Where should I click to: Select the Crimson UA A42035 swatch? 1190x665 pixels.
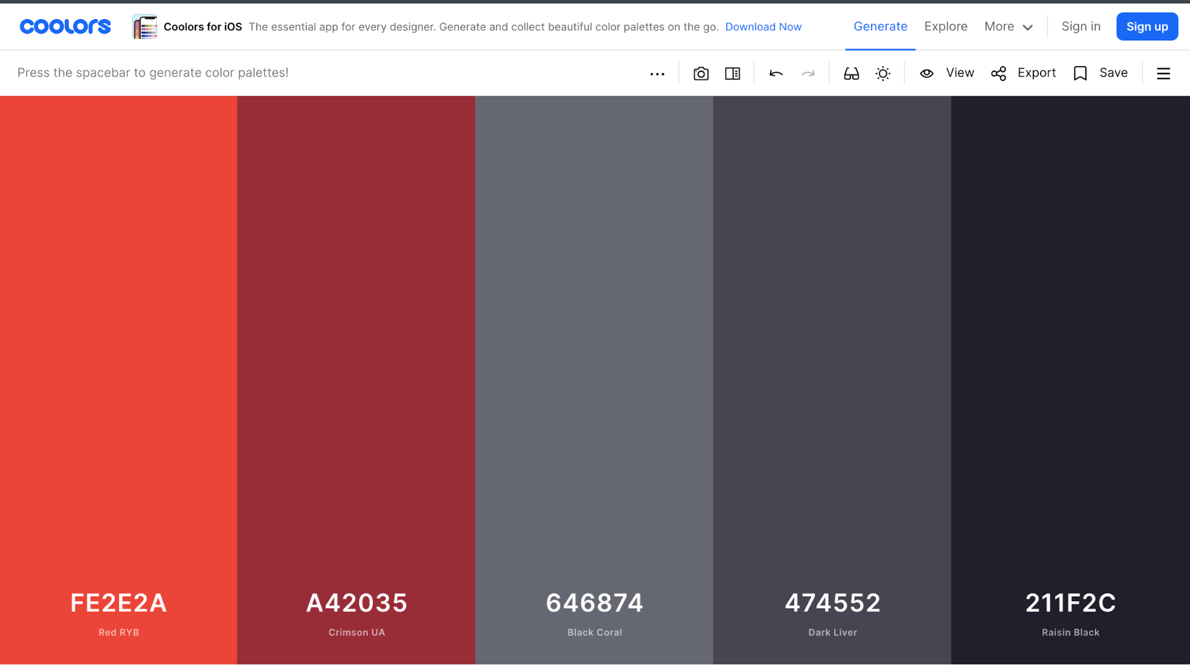click(x=356, y=333)
